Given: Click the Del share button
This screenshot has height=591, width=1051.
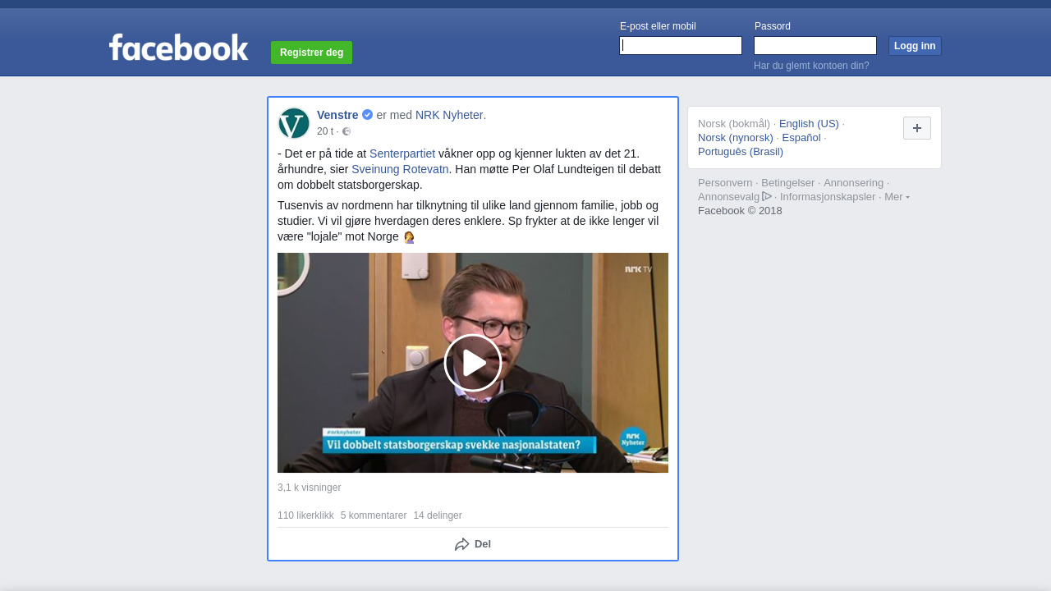Looking at the screenshot, I should [x=473, y=544].
